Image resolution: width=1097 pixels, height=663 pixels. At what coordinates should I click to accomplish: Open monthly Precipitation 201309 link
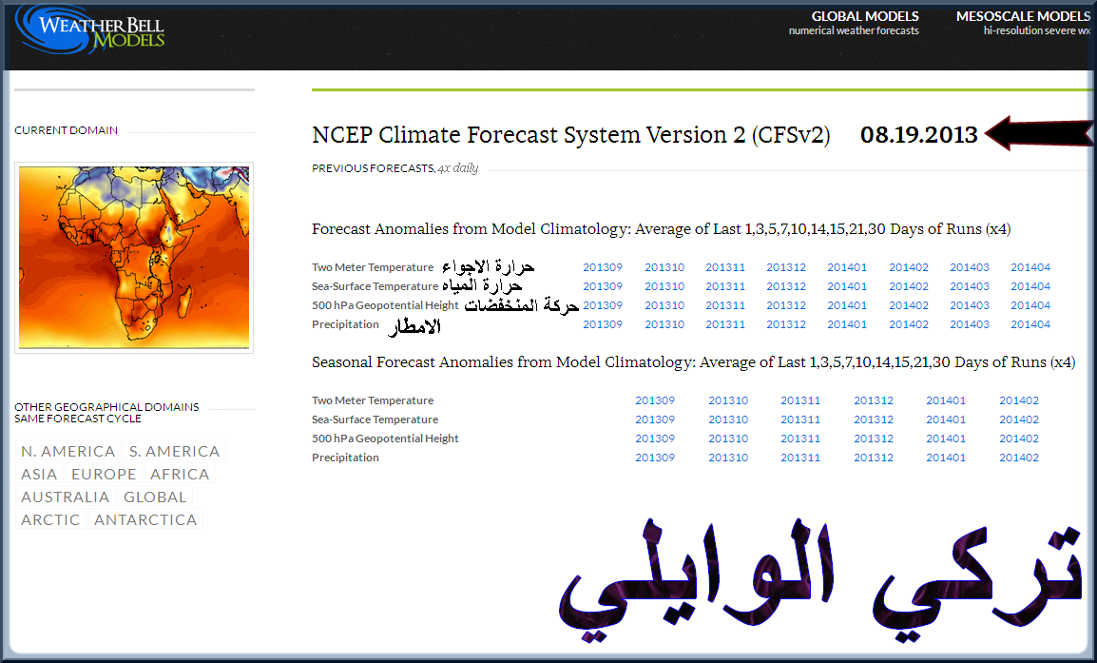point(603,324)
